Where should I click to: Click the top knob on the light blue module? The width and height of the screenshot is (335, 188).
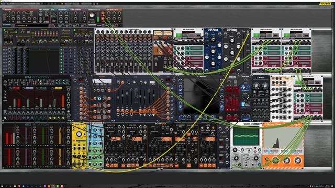pos(95,130)
